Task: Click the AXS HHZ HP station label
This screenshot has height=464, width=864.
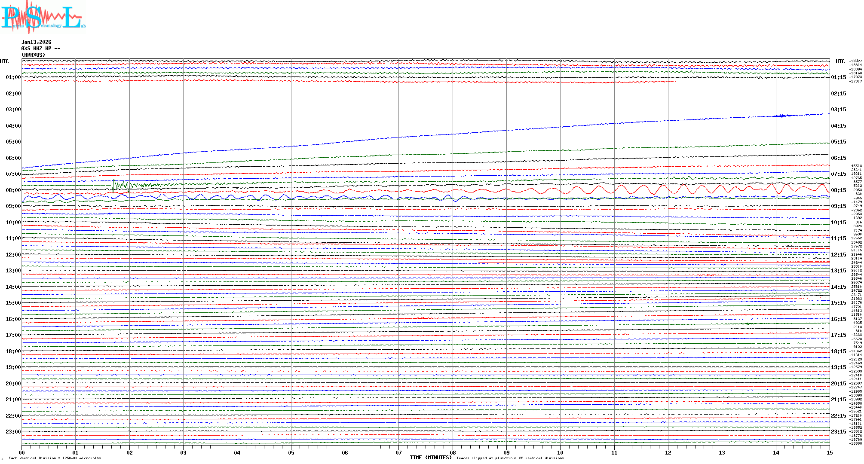Action: click(x=40, y=49)
